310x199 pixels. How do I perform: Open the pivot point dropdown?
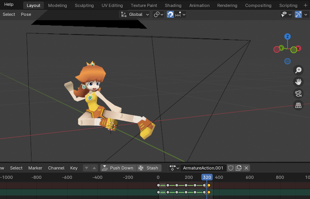(158, 14)
